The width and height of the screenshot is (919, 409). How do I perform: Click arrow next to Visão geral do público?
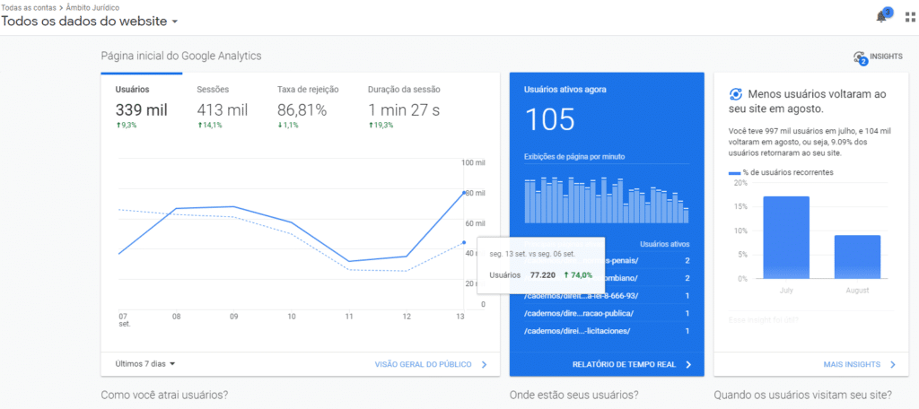484,364
